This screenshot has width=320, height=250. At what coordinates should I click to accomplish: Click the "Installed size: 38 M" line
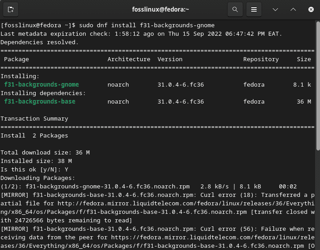tap(36, 161)
